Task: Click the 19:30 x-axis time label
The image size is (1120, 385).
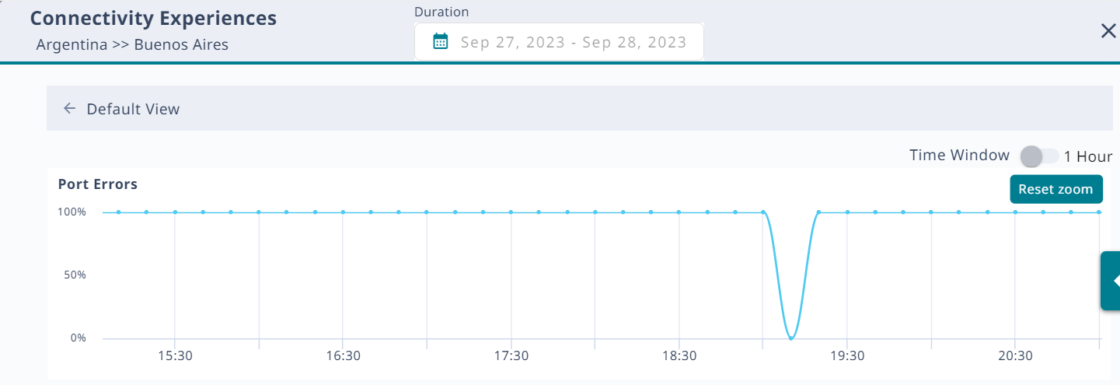Action: pyautogui.click(x=847, y=355)
